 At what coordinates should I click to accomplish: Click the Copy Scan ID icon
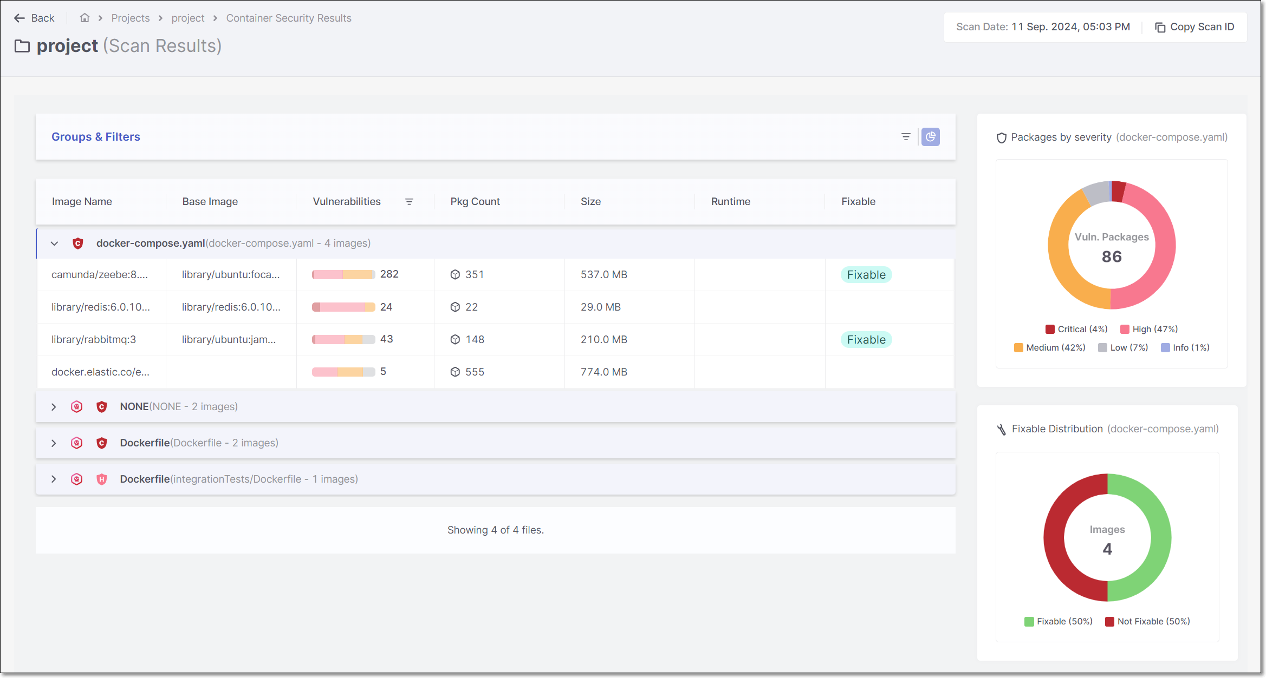click(x=1160, y=27)
